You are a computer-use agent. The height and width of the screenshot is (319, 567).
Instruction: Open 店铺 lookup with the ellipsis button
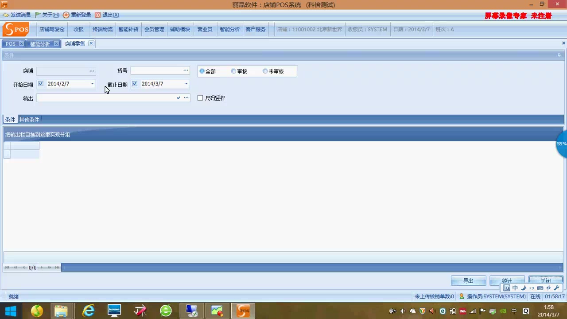(x=92, y=71)
